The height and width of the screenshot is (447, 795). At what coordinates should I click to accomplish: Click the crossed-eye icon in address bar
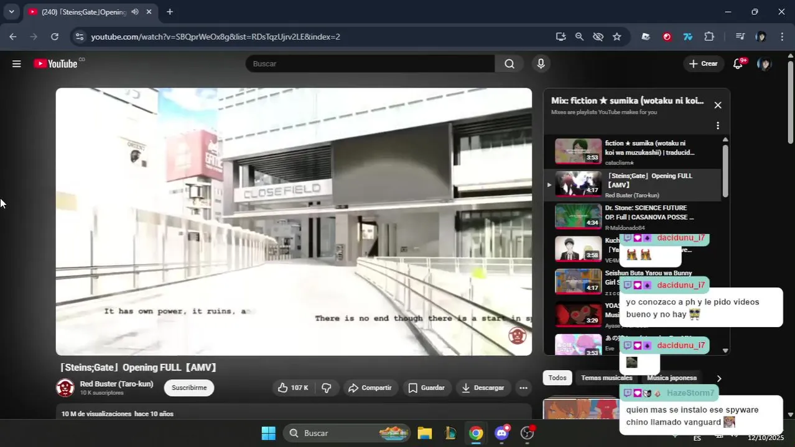point(598,37)
